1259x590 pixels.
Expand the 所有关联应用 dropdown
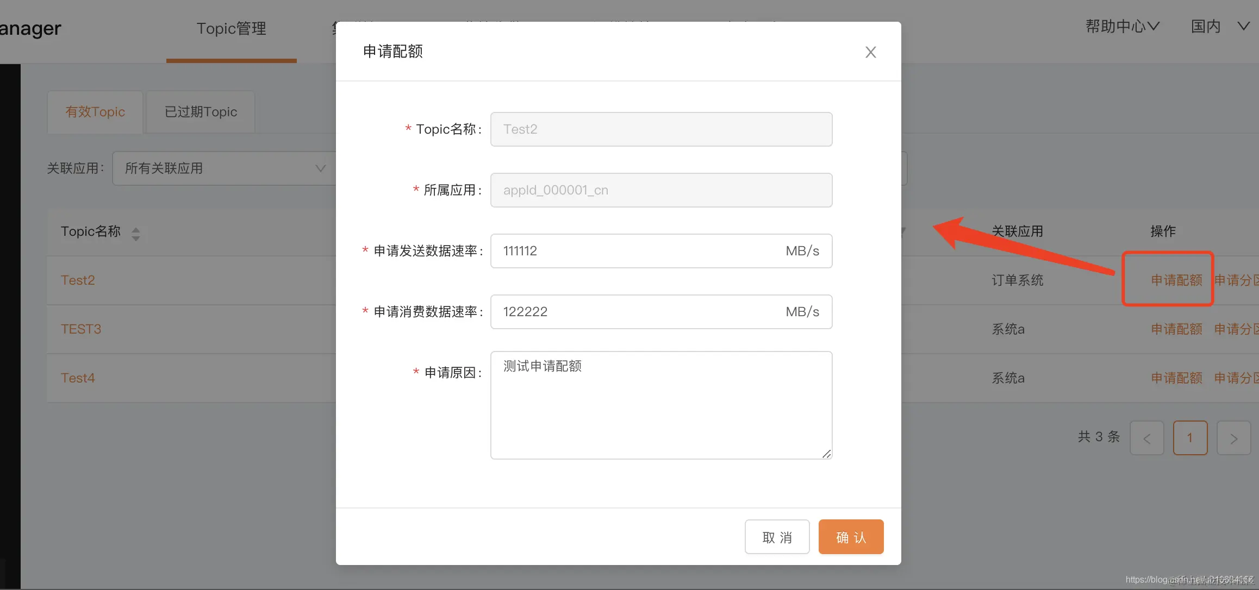coord(224,168)
